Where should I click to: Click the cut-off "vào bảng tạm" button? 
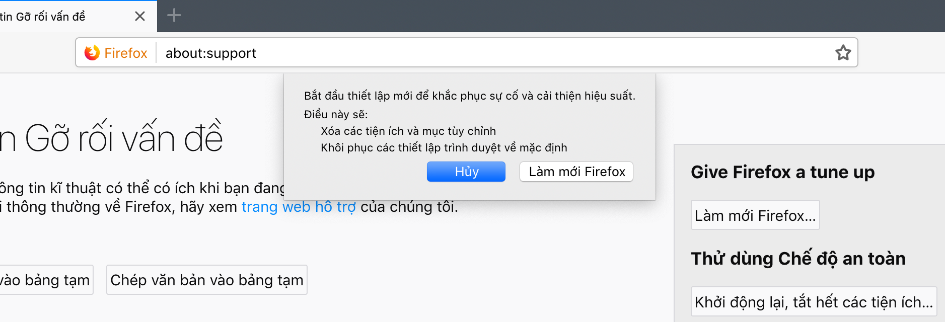pyautogui.click(x=46, y=280)
